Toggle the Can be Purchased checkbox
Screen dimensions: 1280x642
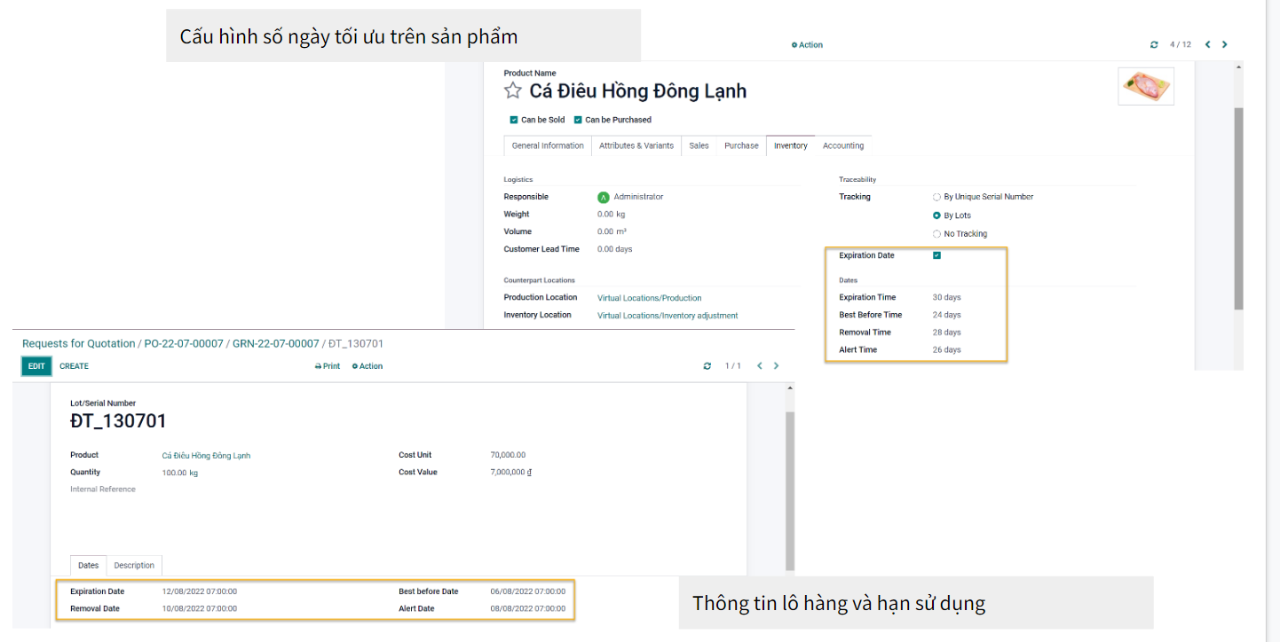(578, 120)
